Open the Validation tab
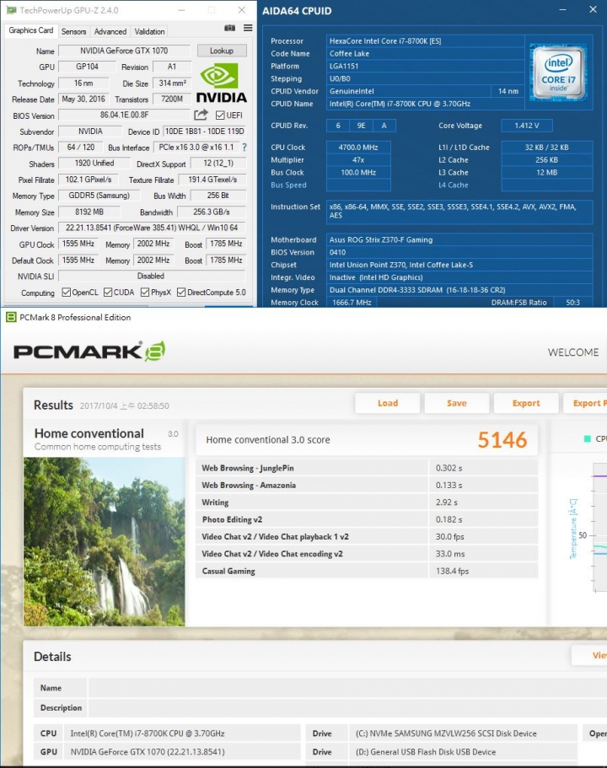 [149, 31]
